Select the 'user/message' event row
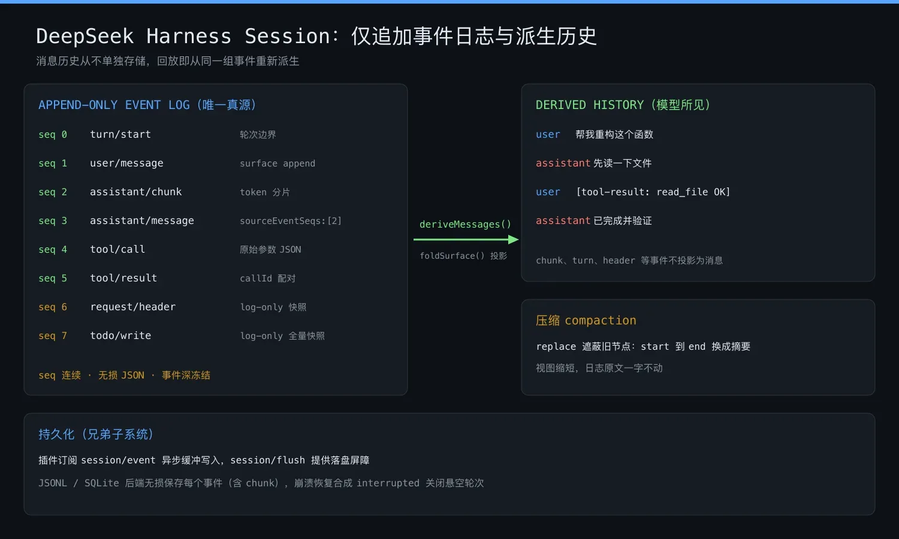This screenshot has height=539, width=899. pos(177,163)
